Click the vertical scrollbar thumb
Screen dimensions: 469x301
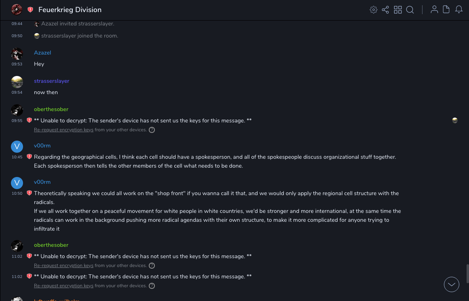coord(467,274)
